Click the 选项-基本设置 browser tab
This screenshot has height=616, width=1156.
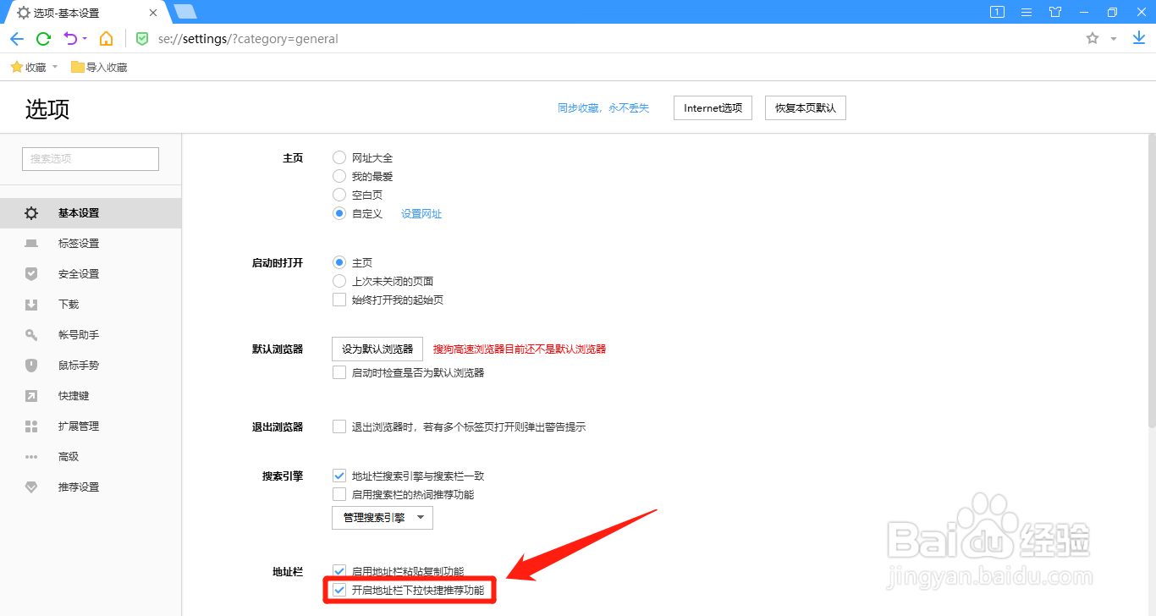pyautogui.click(x=68, y=12)
